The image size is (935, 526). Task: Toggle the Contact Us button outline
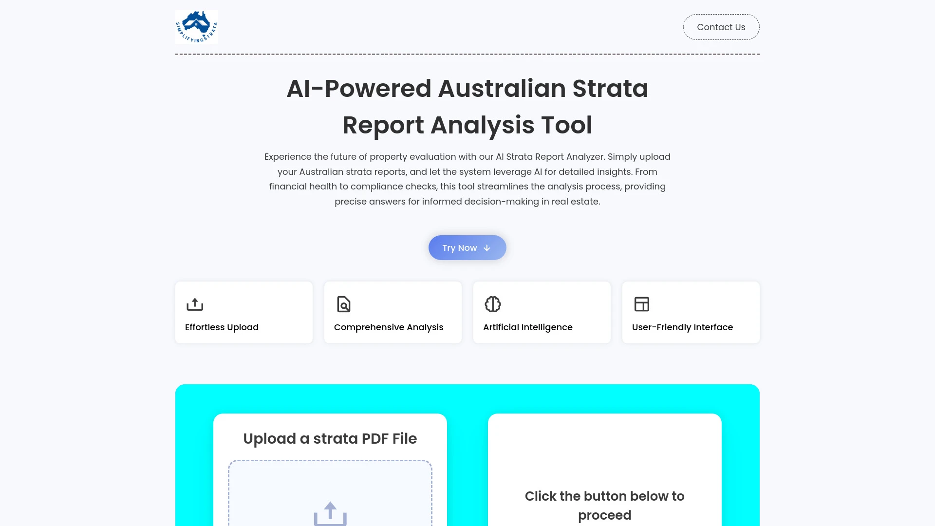[x=721, y=27]
